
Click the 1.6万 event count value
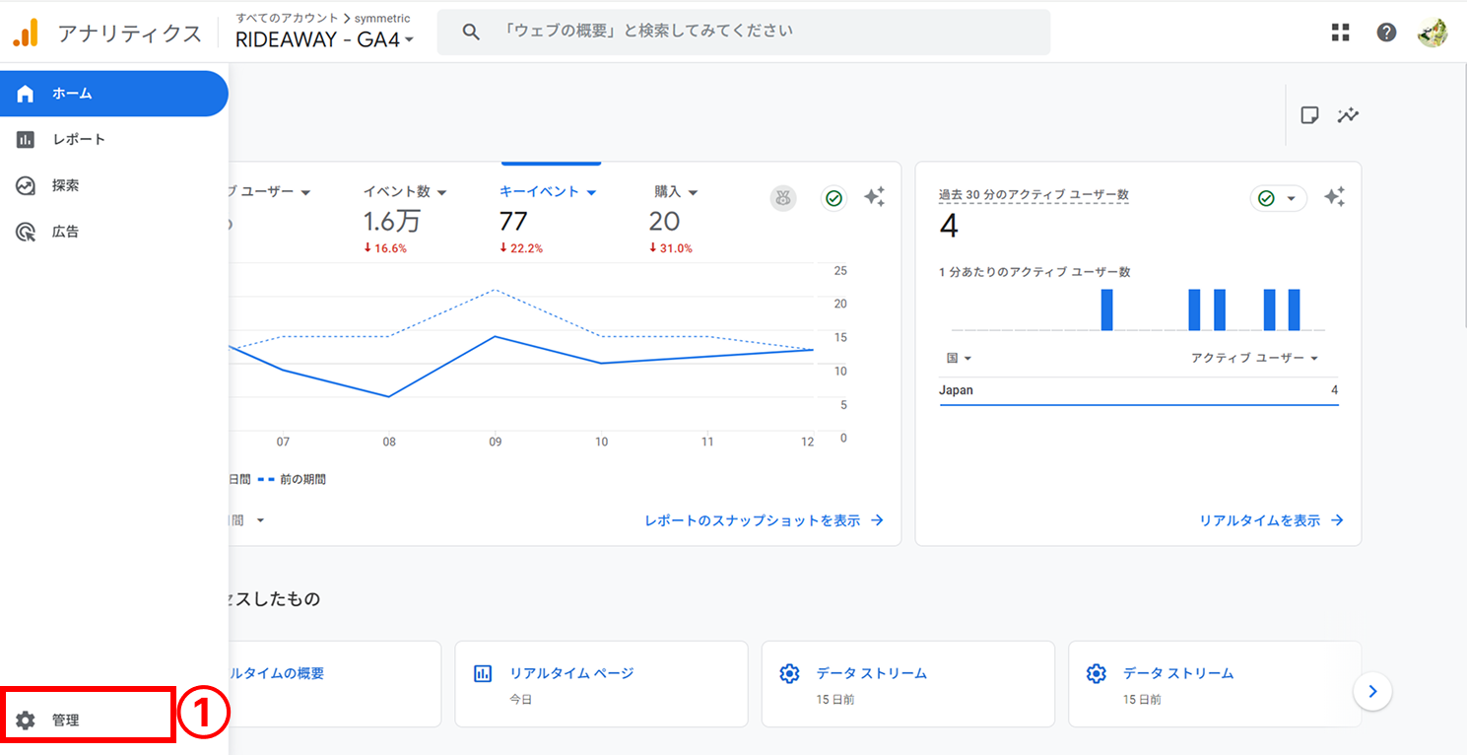tap(392, 221)
